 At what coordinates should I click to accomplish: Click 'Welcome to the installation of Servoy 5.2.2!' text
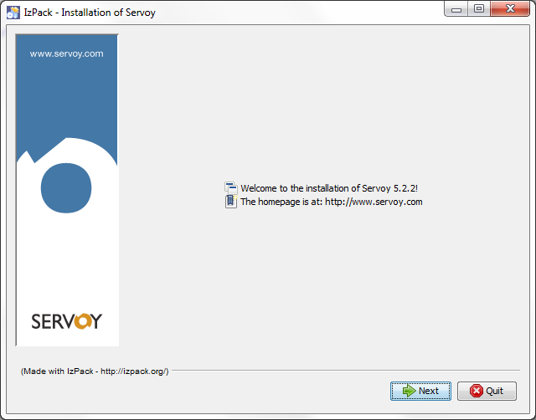point(329,188)
